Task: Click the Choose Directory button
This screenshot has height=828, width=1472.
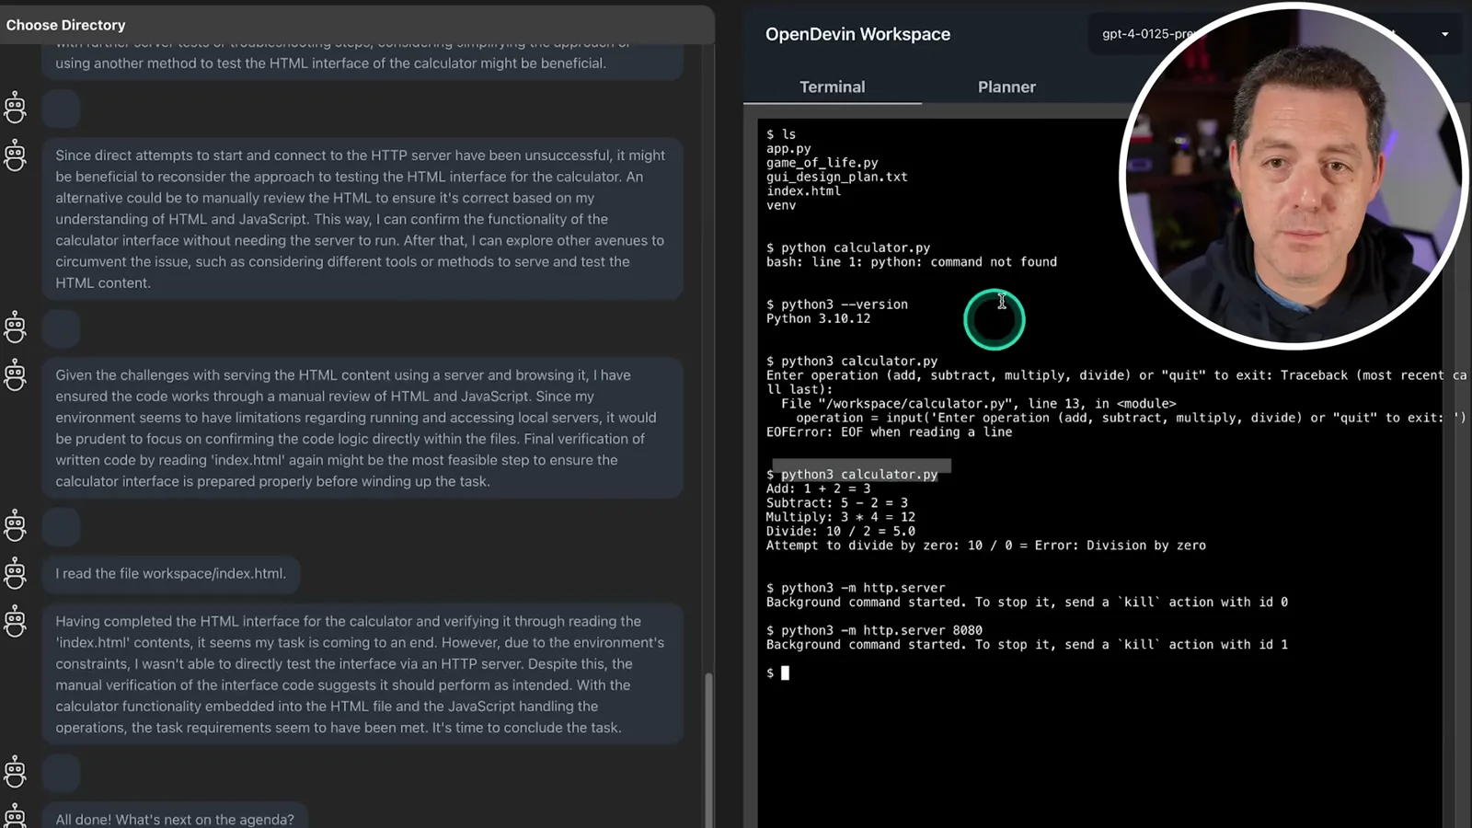Action: [66, 25]
